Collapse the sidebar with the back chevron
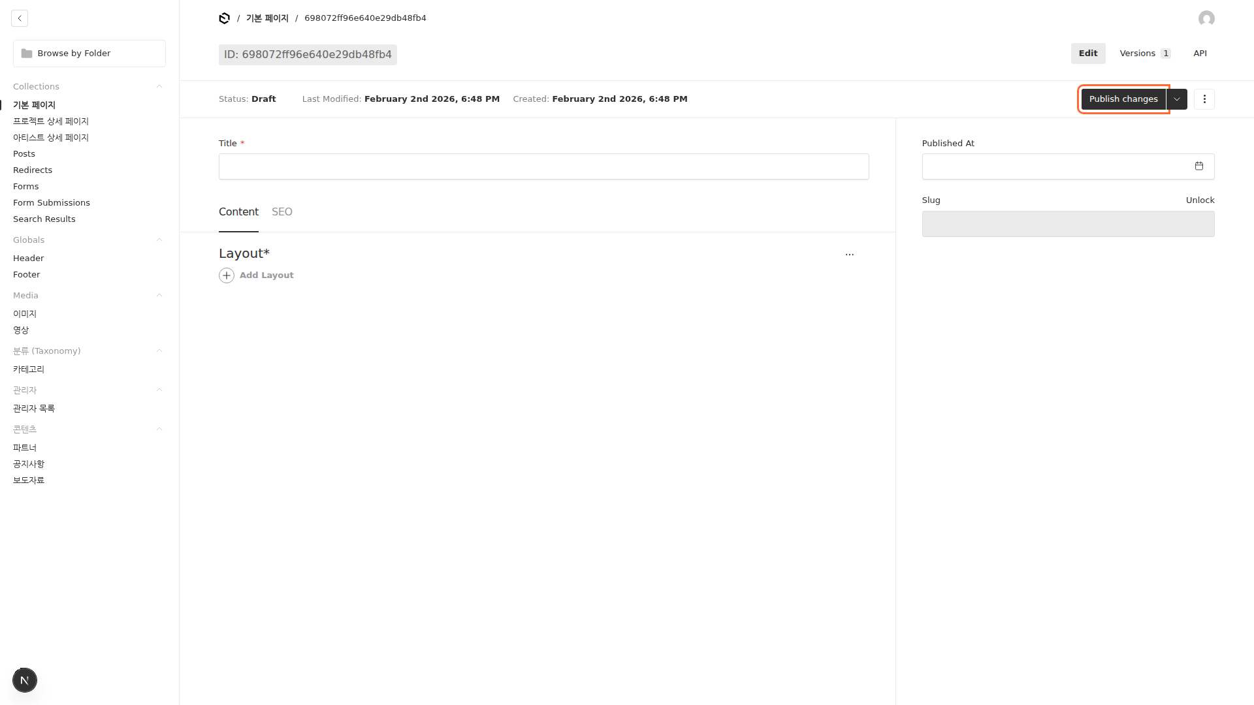Viewport: 1254px width, 705px height. pos(20,18)
